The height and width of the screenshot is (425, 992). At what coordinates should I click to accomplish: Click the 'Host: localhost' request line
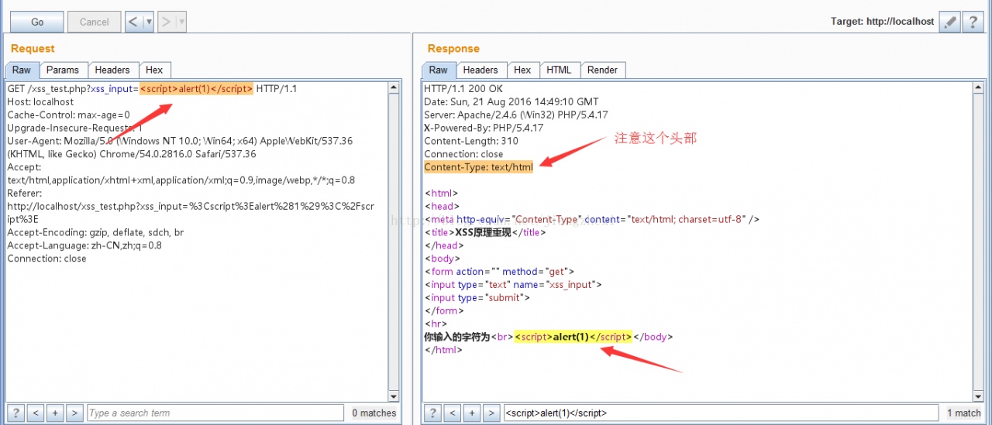coord(40,101)
